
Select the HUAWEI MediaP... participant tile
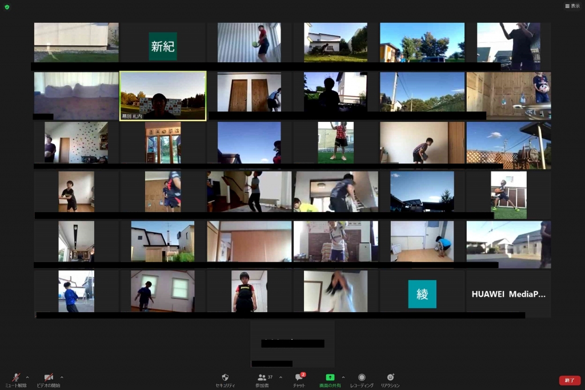click(508, 294)
